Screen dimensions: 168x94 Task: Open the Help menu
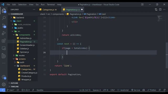pyautogui.click(x=59, y=5)
